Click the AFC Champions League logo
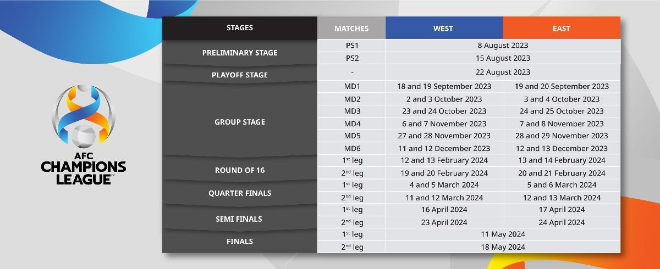Screen dimensions: 660x269 [84, 134]
